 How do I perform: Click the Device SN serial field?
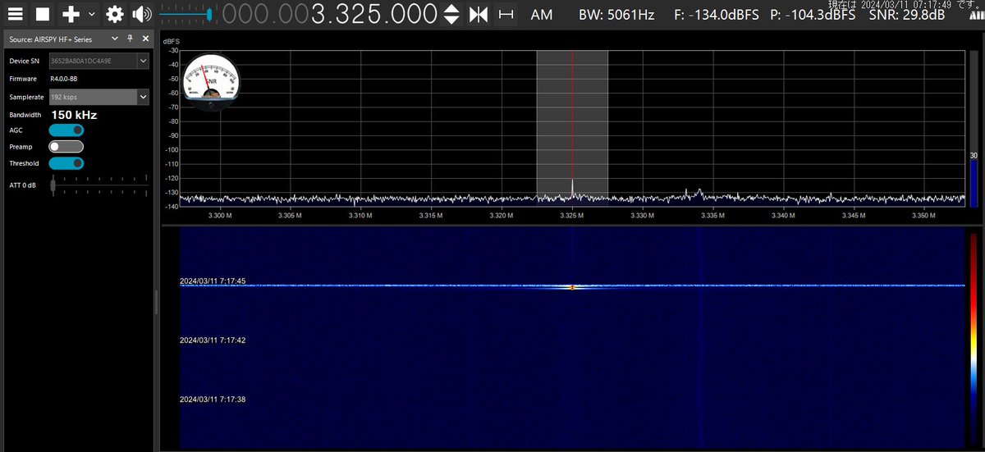pos(93,61)
